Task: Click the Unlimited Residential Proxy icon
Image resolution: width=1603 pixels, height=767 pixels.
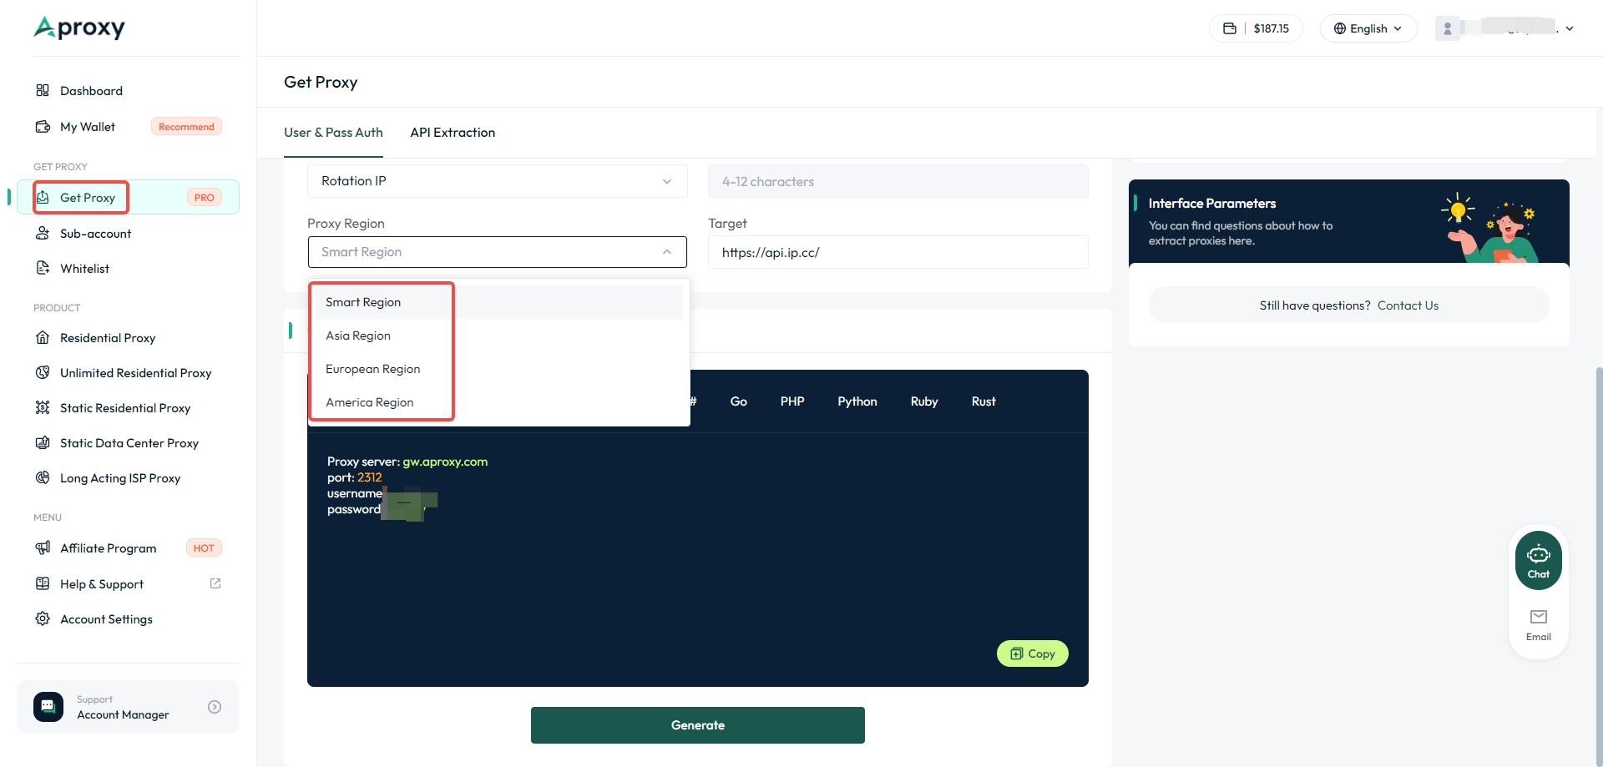Action: click(x=43, y=373)
